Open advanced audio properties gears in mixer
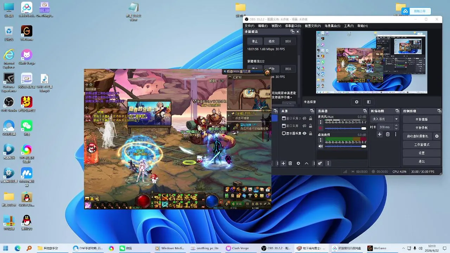 (x=320, y=163)
